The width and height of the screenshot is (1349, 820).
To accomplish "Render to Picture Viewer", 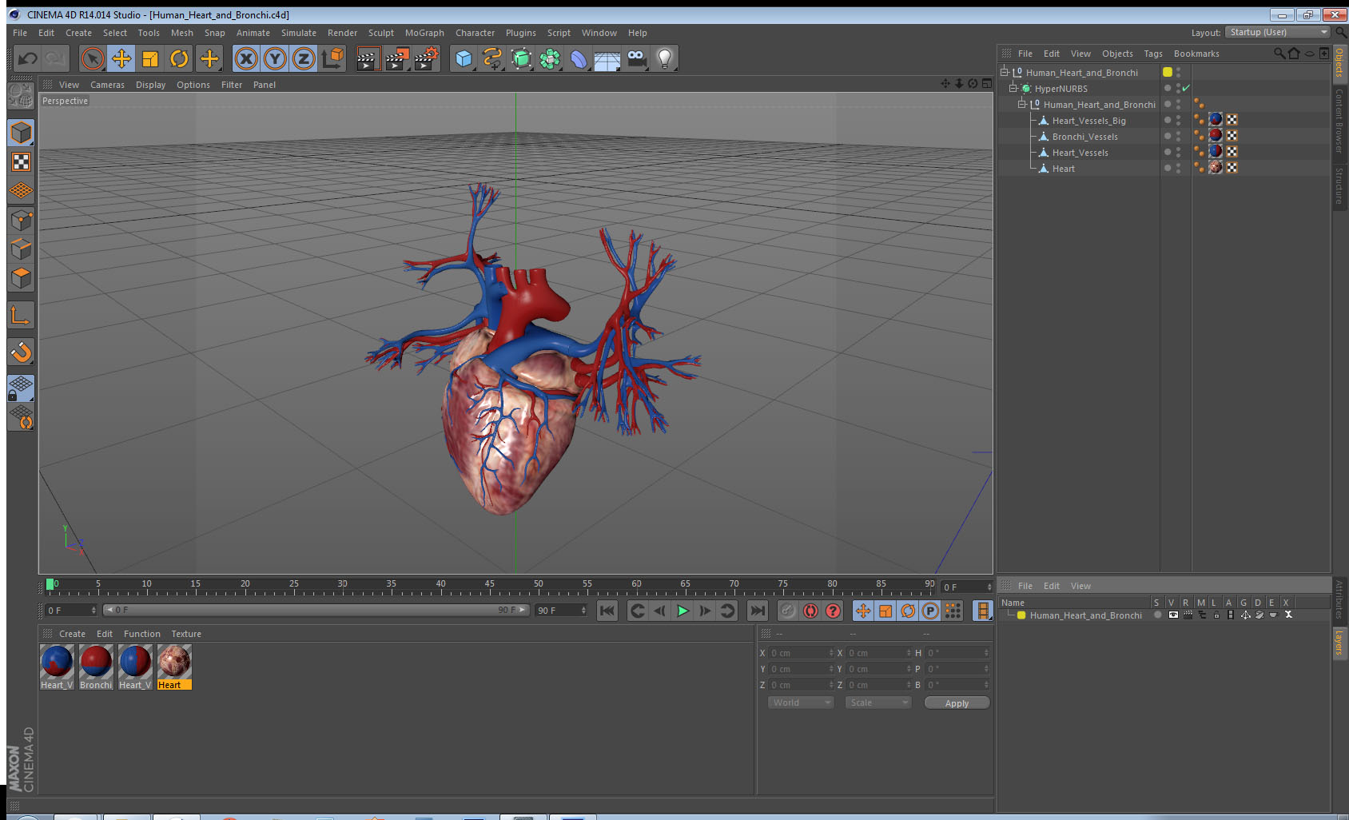I will (x=396, y=58).
